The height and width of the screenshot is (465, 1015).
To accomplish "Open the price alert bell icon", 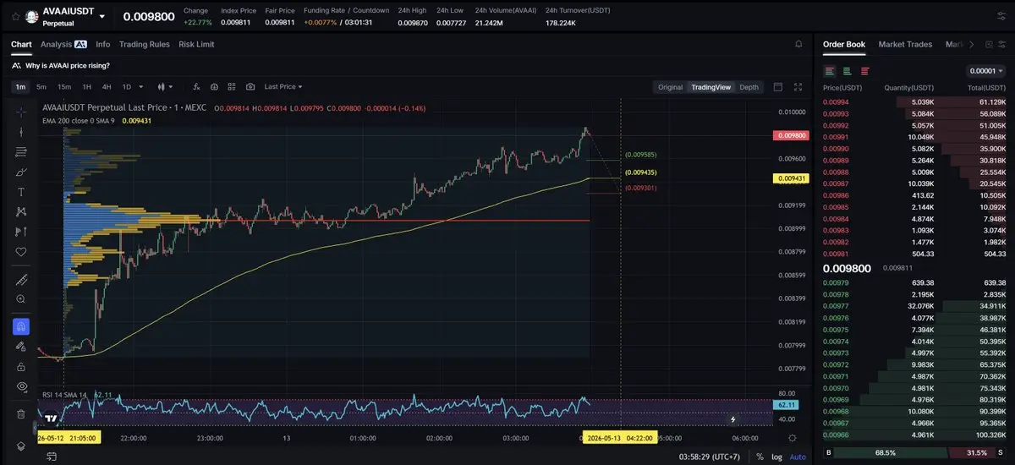I will click(798, 44).
